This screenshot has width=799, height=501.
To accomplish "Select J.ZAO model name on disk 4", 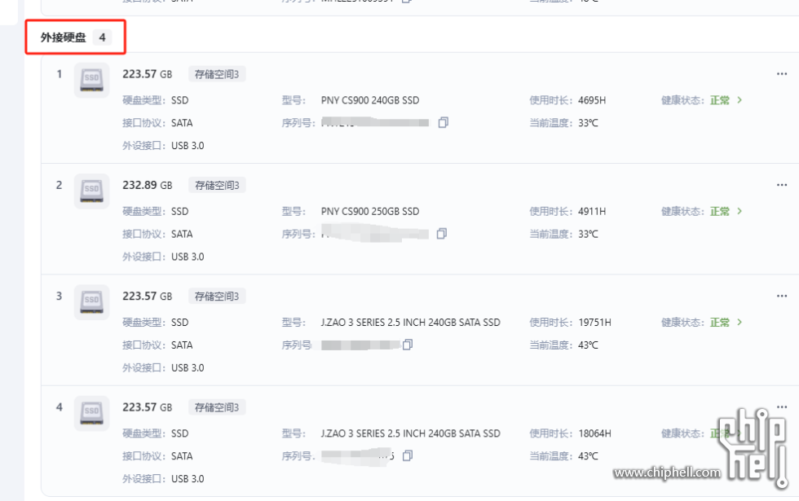I will pos(411,433).
